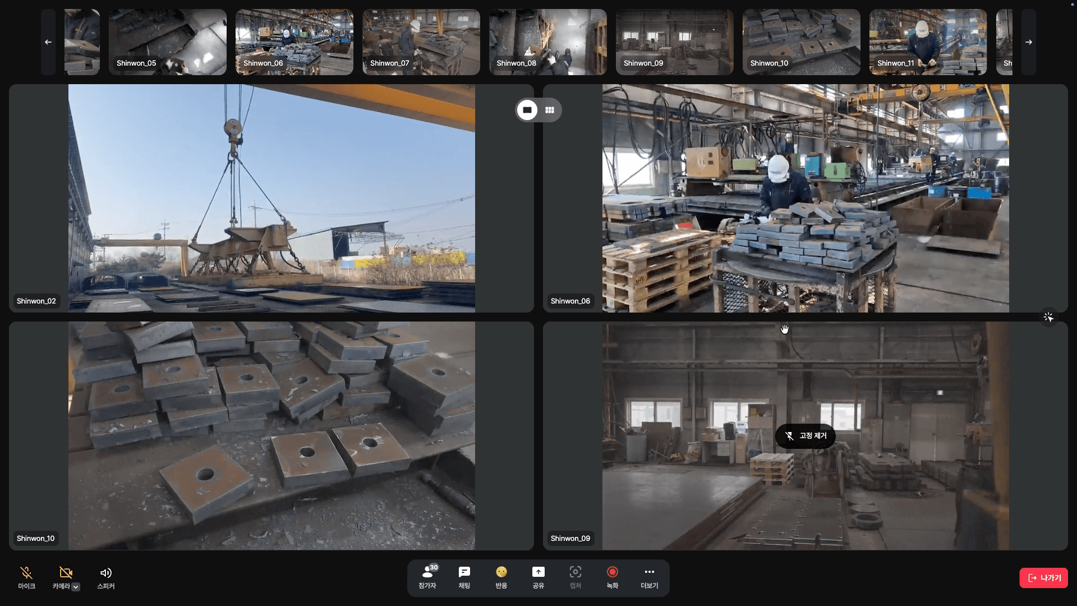The width and height of the screenshot is (1077, 606).
Task: Click the Shinwon_10 main video label
Action: [36, 539]
